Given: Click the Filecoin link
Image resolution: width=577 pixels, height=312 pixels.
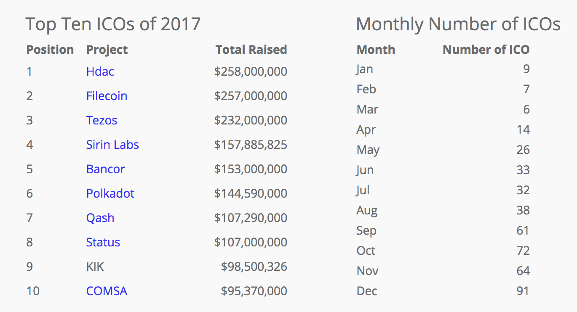Looking at the screenshot, I should (107, 96).
